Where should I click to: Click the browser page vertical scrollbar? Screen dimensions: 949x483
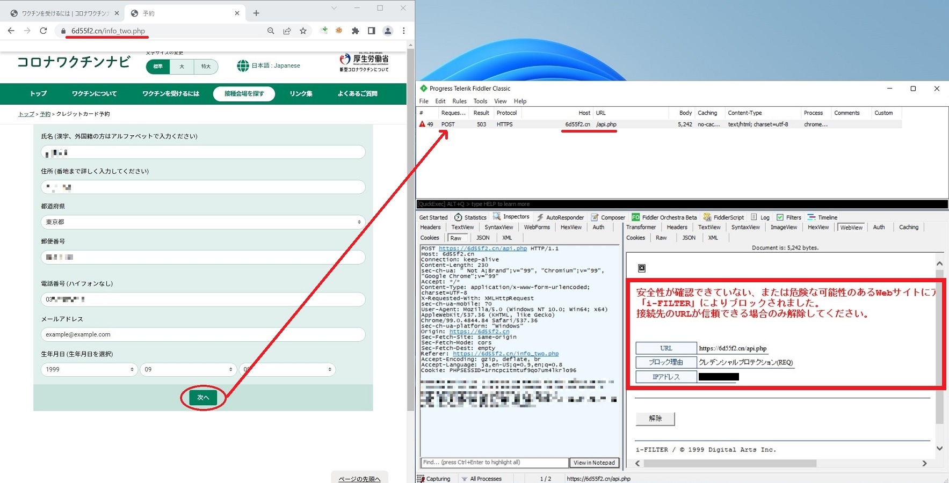pos(410,230)
